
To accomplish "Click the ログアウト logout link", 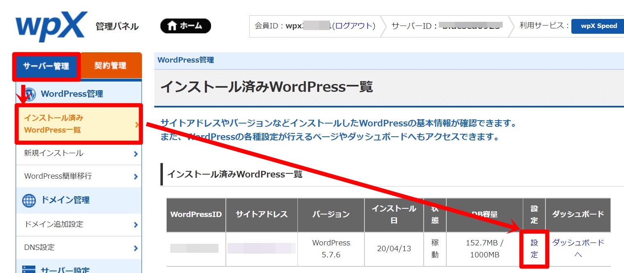I will click(x=354, y=26).
